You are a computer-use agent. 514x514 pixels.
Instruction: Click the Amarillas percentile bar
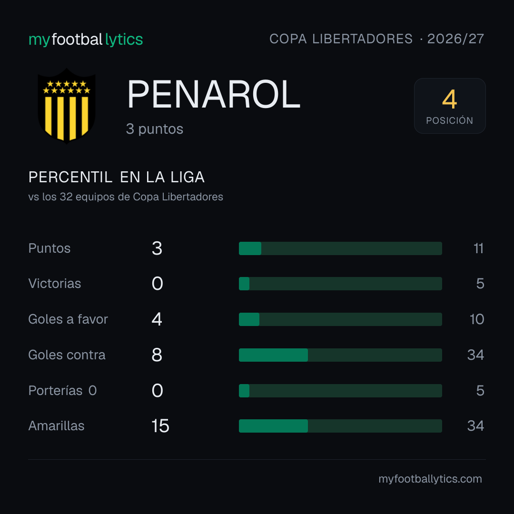340,426
